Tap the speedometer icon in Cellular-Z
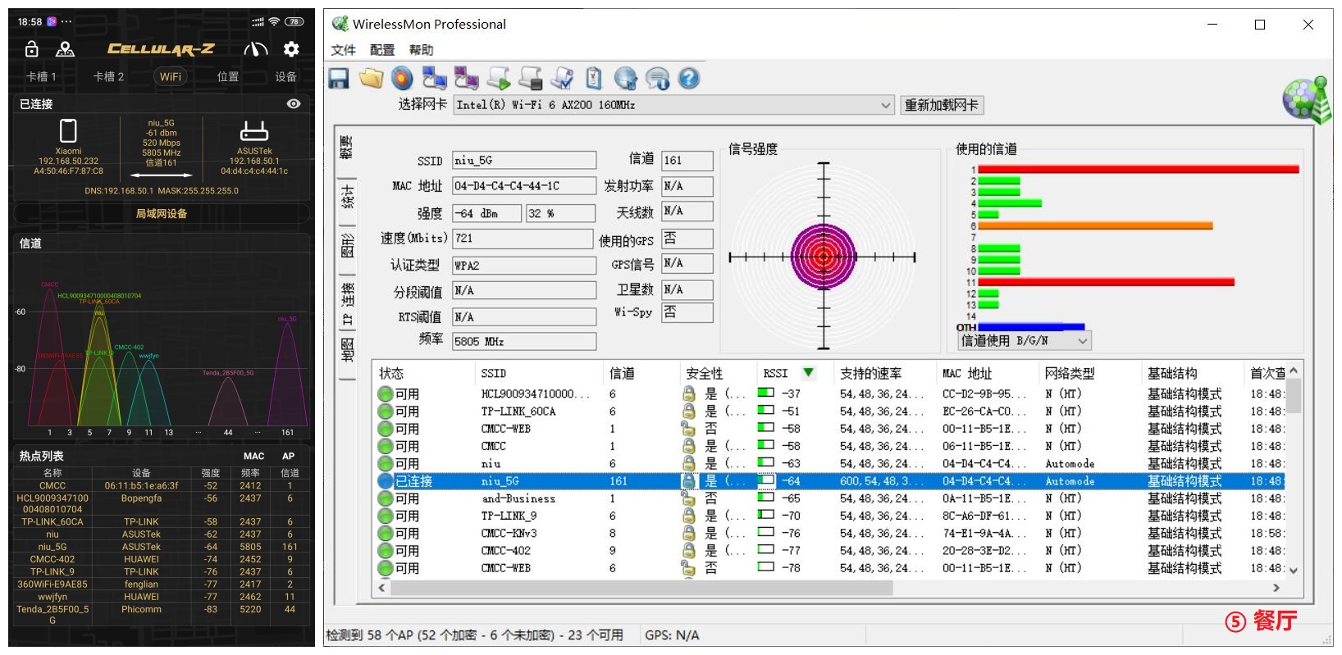This screenshot has width=1342, height=655. pyautogui.click(x=256, y=49)
